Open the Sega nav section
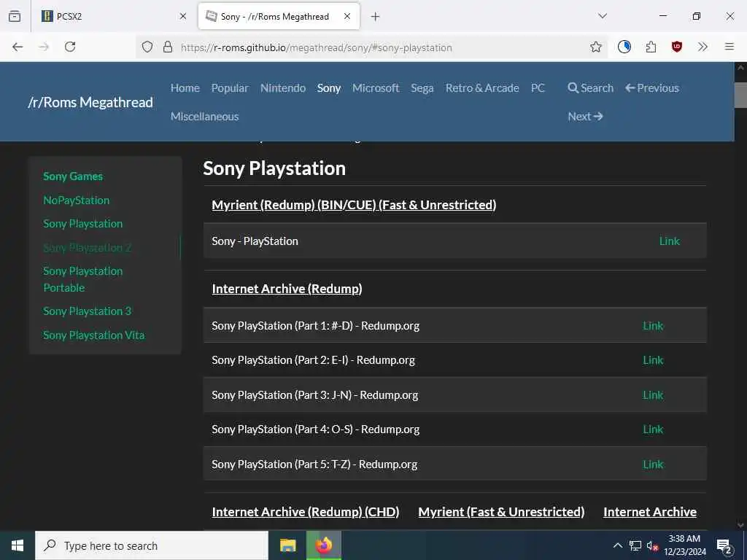 tap(422, 88)
